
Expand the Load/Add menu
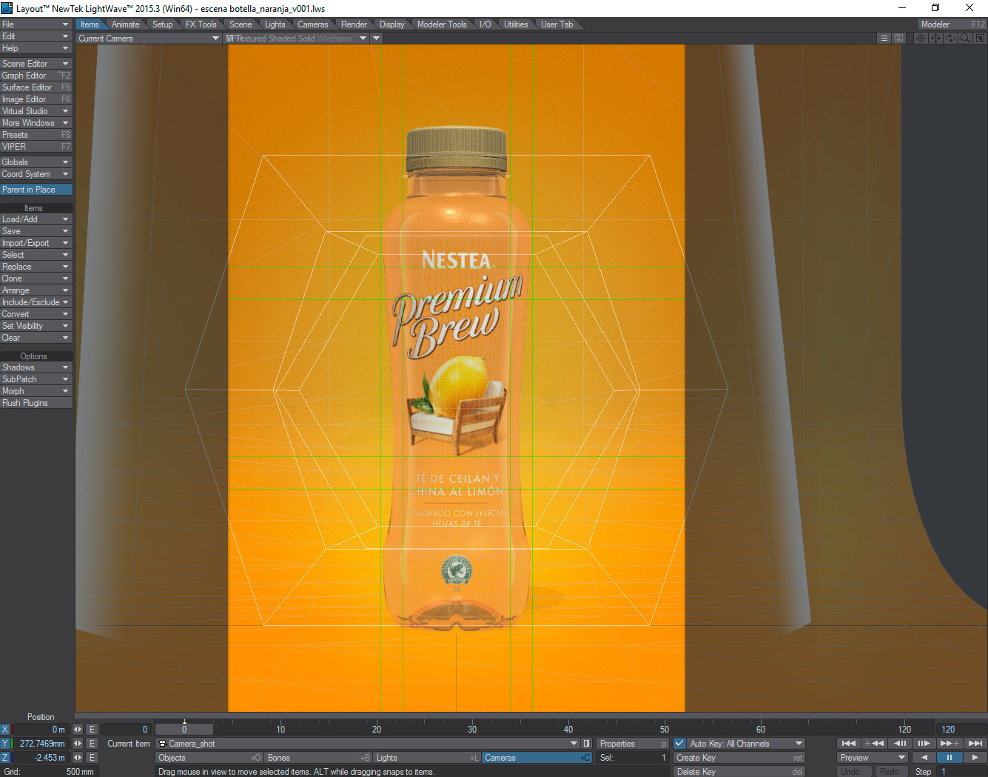pyautogui.click(x=36, y=219)
